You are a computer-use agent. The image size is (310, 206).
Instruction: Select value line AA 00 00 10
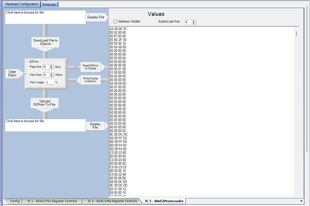pyautogui.click(x=118, y=29)
